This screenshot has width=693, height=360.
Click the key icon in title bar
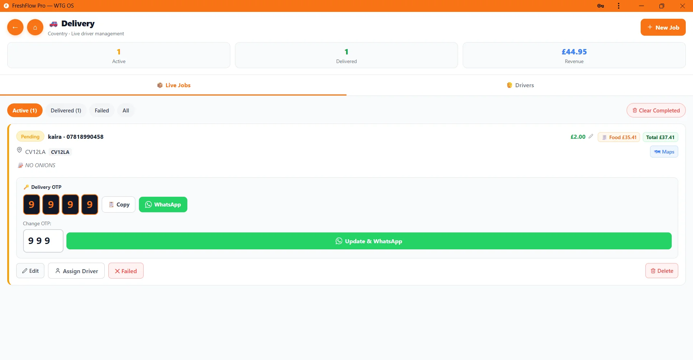[x=601, y=6]
